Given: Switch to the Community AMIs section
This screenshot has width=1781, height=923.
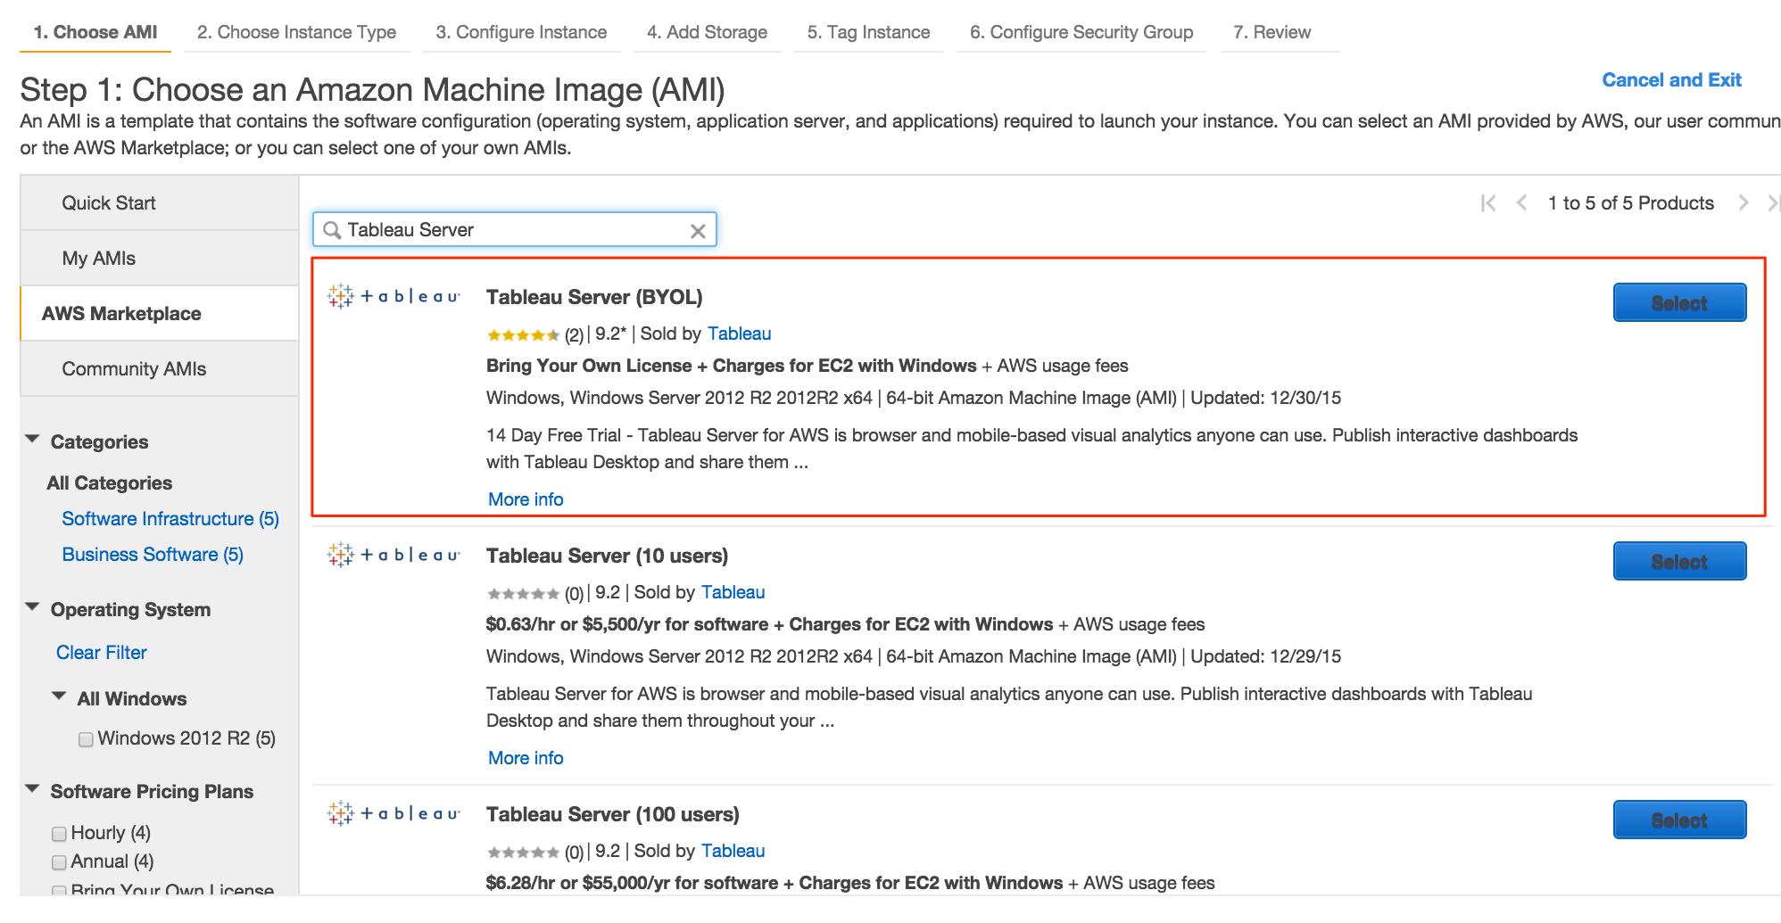Looking at the screenshot, I should click(160, 369).
